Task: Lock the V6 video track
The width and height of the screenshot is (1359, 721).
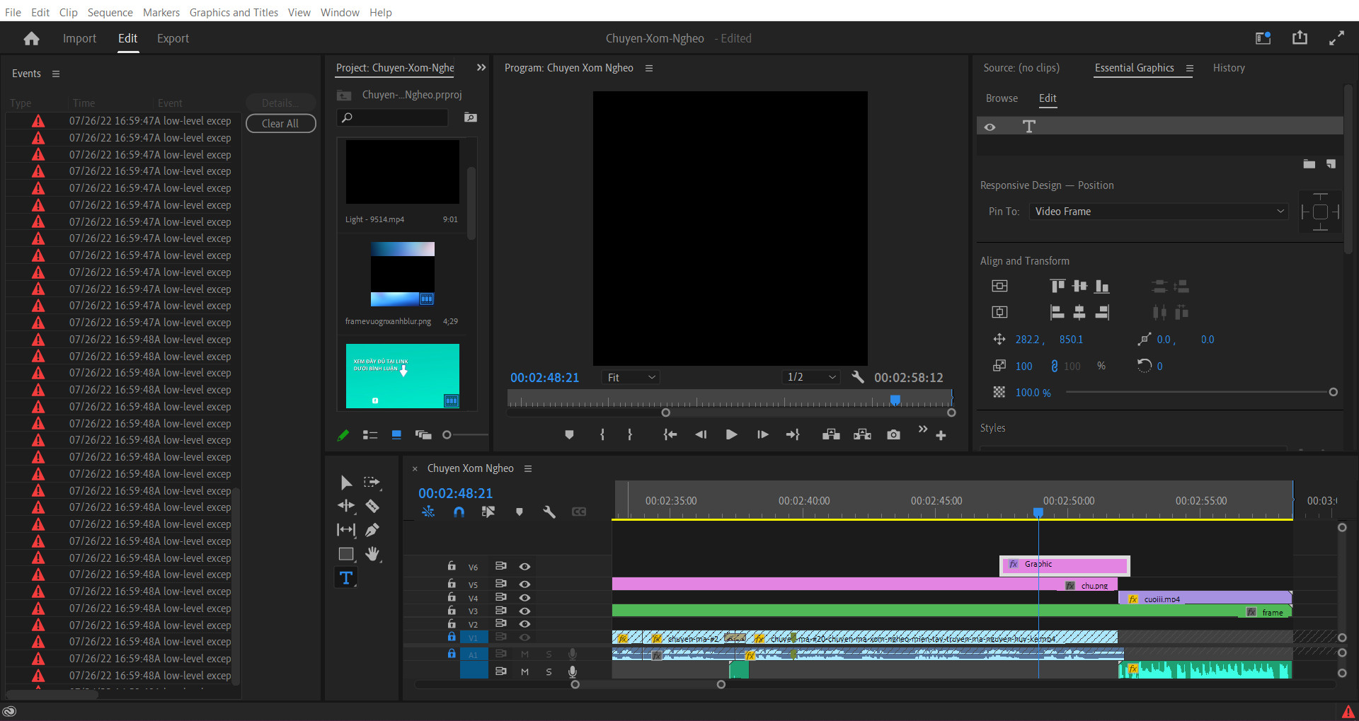Action: point(451,566)
